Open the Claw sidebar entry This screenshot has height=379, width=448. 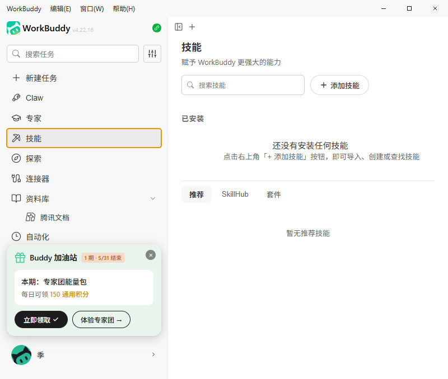tap(84, 98)
